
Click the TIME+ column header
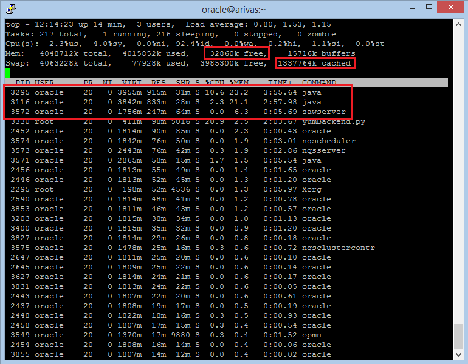tap(280, 83)
